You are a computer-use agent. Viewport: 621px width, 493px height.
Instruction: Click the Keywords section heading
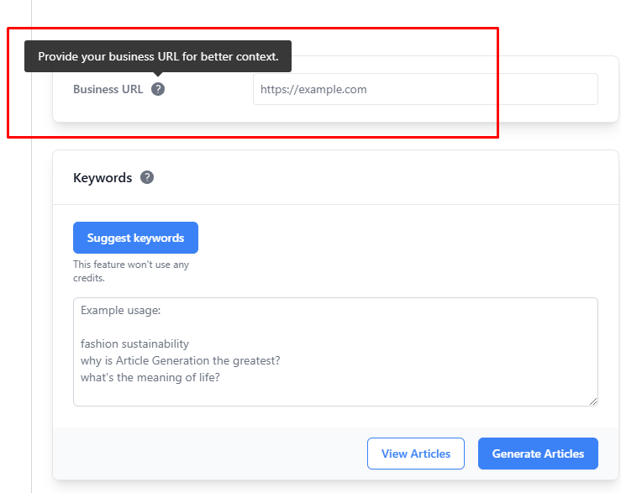point(103,178)
